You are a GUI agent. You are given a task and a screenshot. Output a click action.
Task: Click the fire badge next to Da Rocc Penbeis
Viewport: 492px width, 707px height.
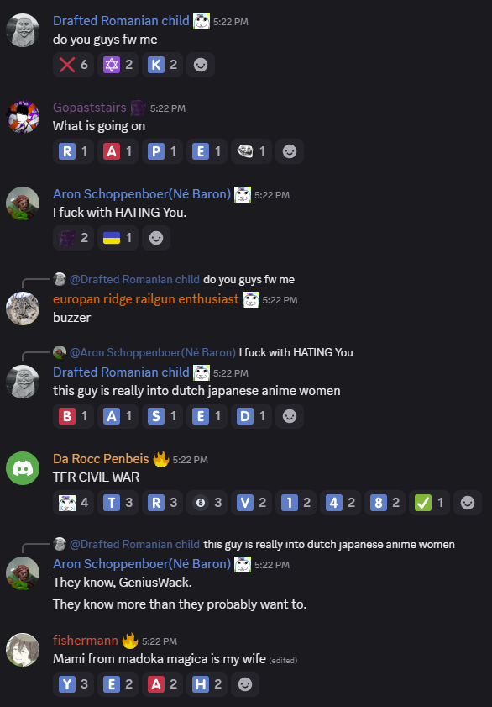160,460
